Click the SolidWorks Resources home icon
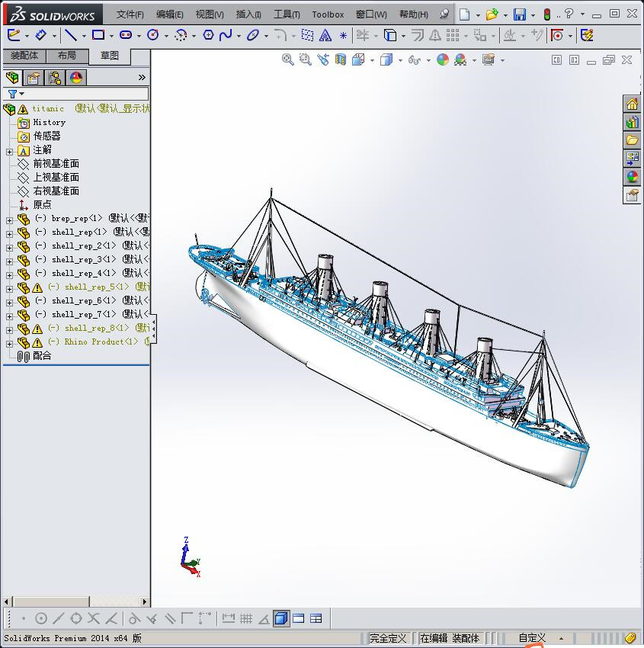Viewport: 644px width, 648px height. click(x=632, y=104)
